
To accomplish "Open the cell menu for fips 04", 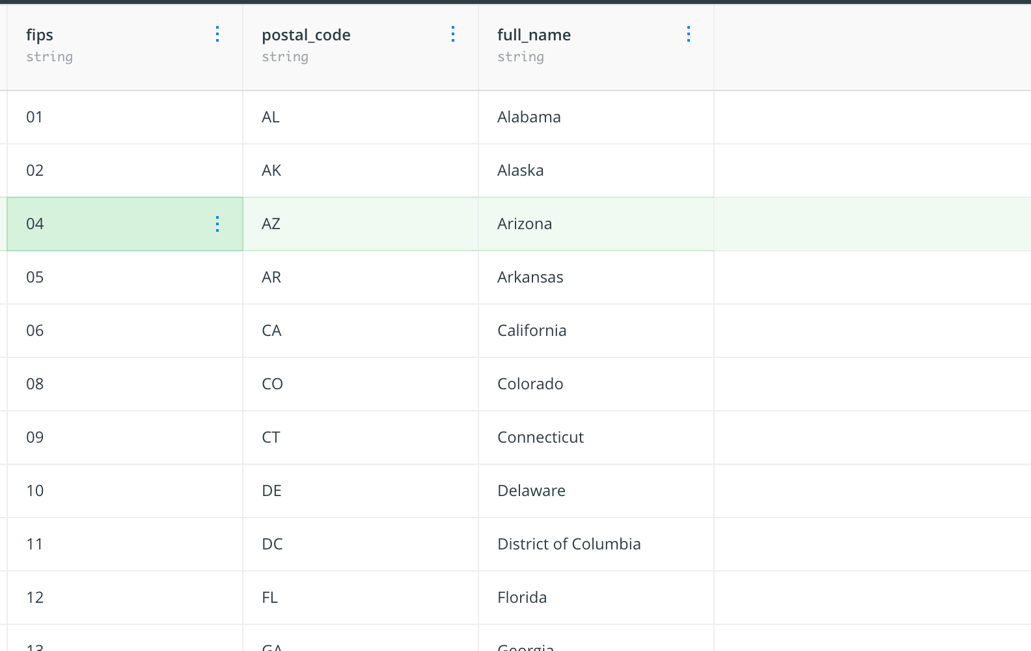I will click(x=217, y=224).
